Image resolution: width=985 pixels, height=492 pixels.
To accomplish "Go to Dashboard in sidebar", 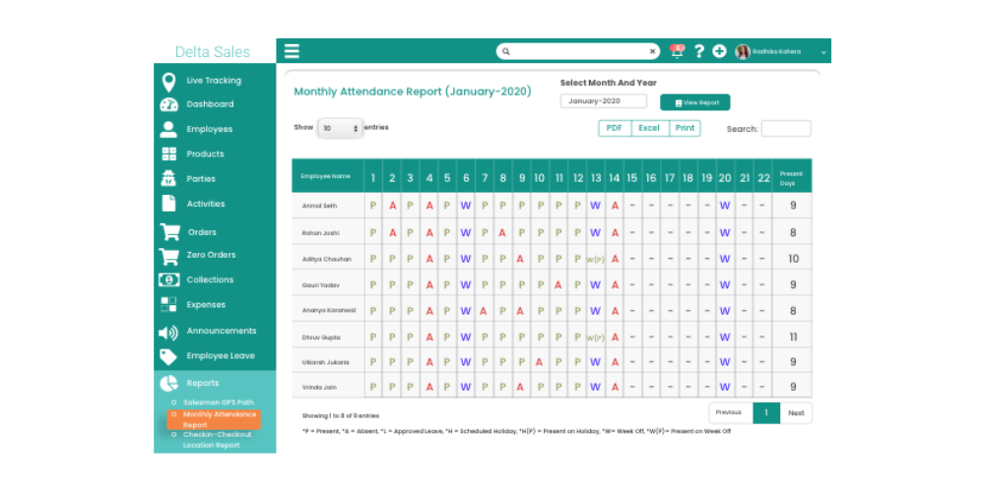I will point(210,104).
